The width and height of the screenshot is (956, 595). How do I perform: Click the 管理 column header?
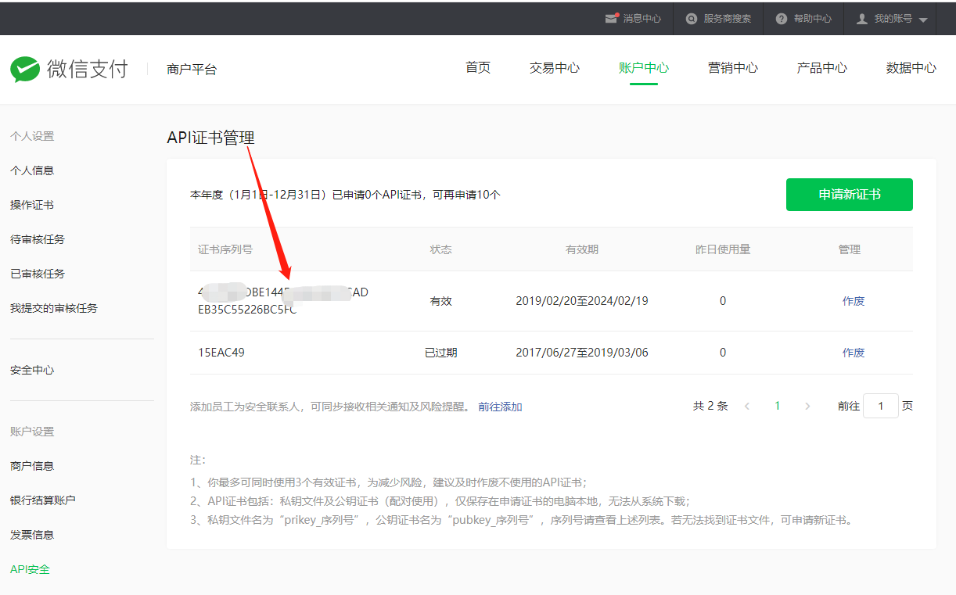pyautogui.click(x=850, y=249)
